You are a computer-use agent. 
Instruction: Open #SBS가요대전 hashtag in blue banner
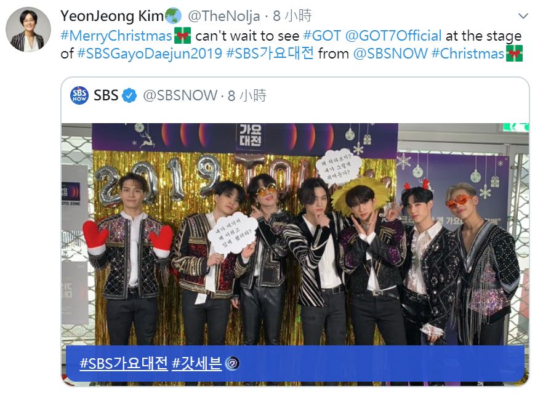(124, 364)
